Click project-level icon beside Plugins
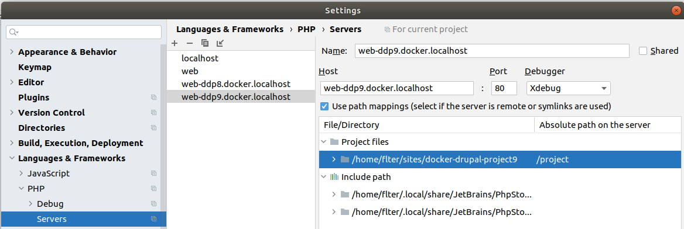Image resolution: width=684 pixels, height=229 pixels. pyautogui.click(x=153, y=98)
